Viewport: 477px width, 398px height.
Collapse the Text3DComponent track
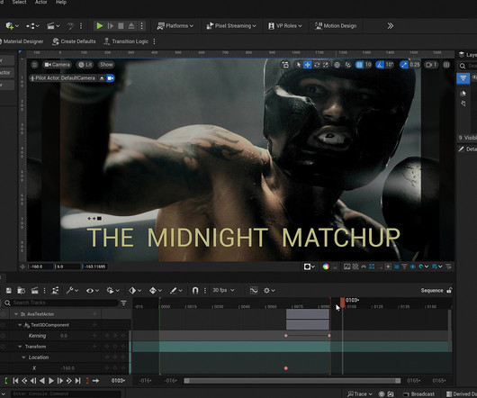click(x=20, y=325)
